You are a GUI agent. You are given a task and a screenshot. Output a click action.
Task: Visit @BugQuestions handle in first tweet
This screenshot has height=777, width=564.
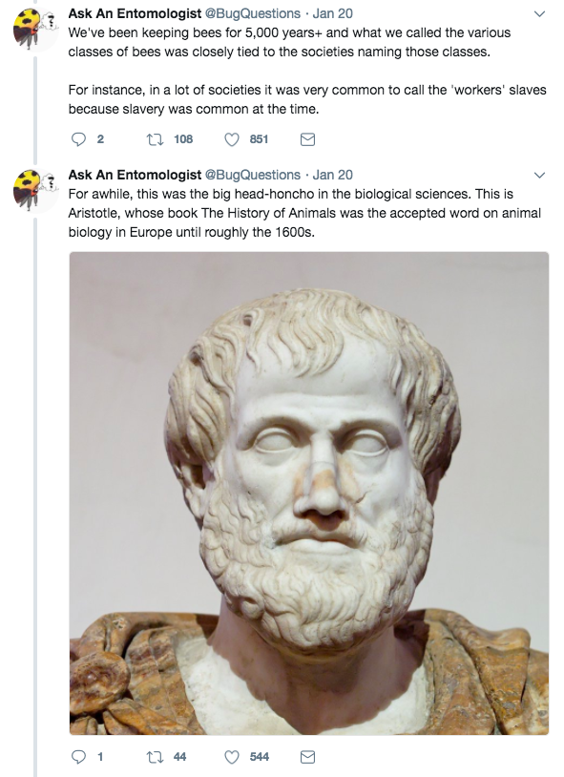253,13
